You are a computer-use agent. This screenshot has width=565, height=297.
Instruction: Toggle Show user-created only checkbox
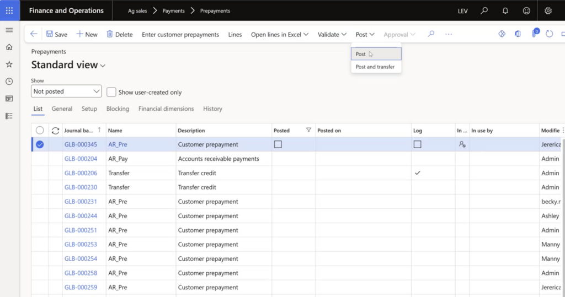pos(111,92)
